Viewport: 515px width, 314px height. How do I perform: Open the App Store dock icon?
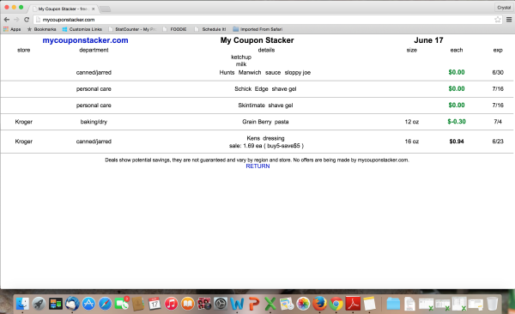(88, 304)
